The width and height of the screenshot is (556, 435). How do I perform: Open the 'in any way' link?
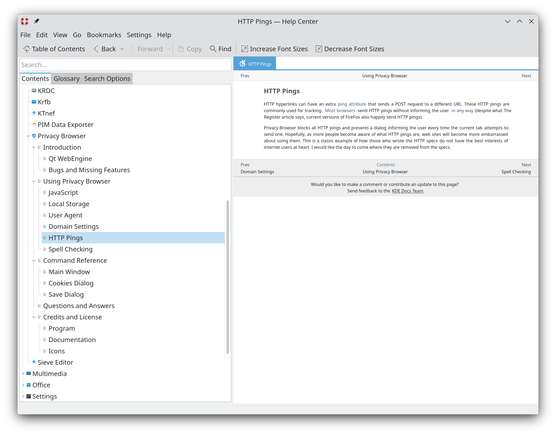point(462,111)
